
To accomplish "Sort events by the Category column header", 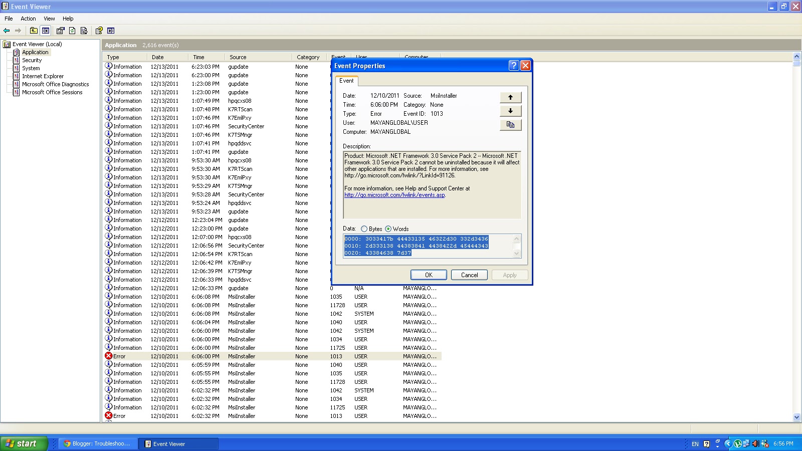I will pos(310,57).
